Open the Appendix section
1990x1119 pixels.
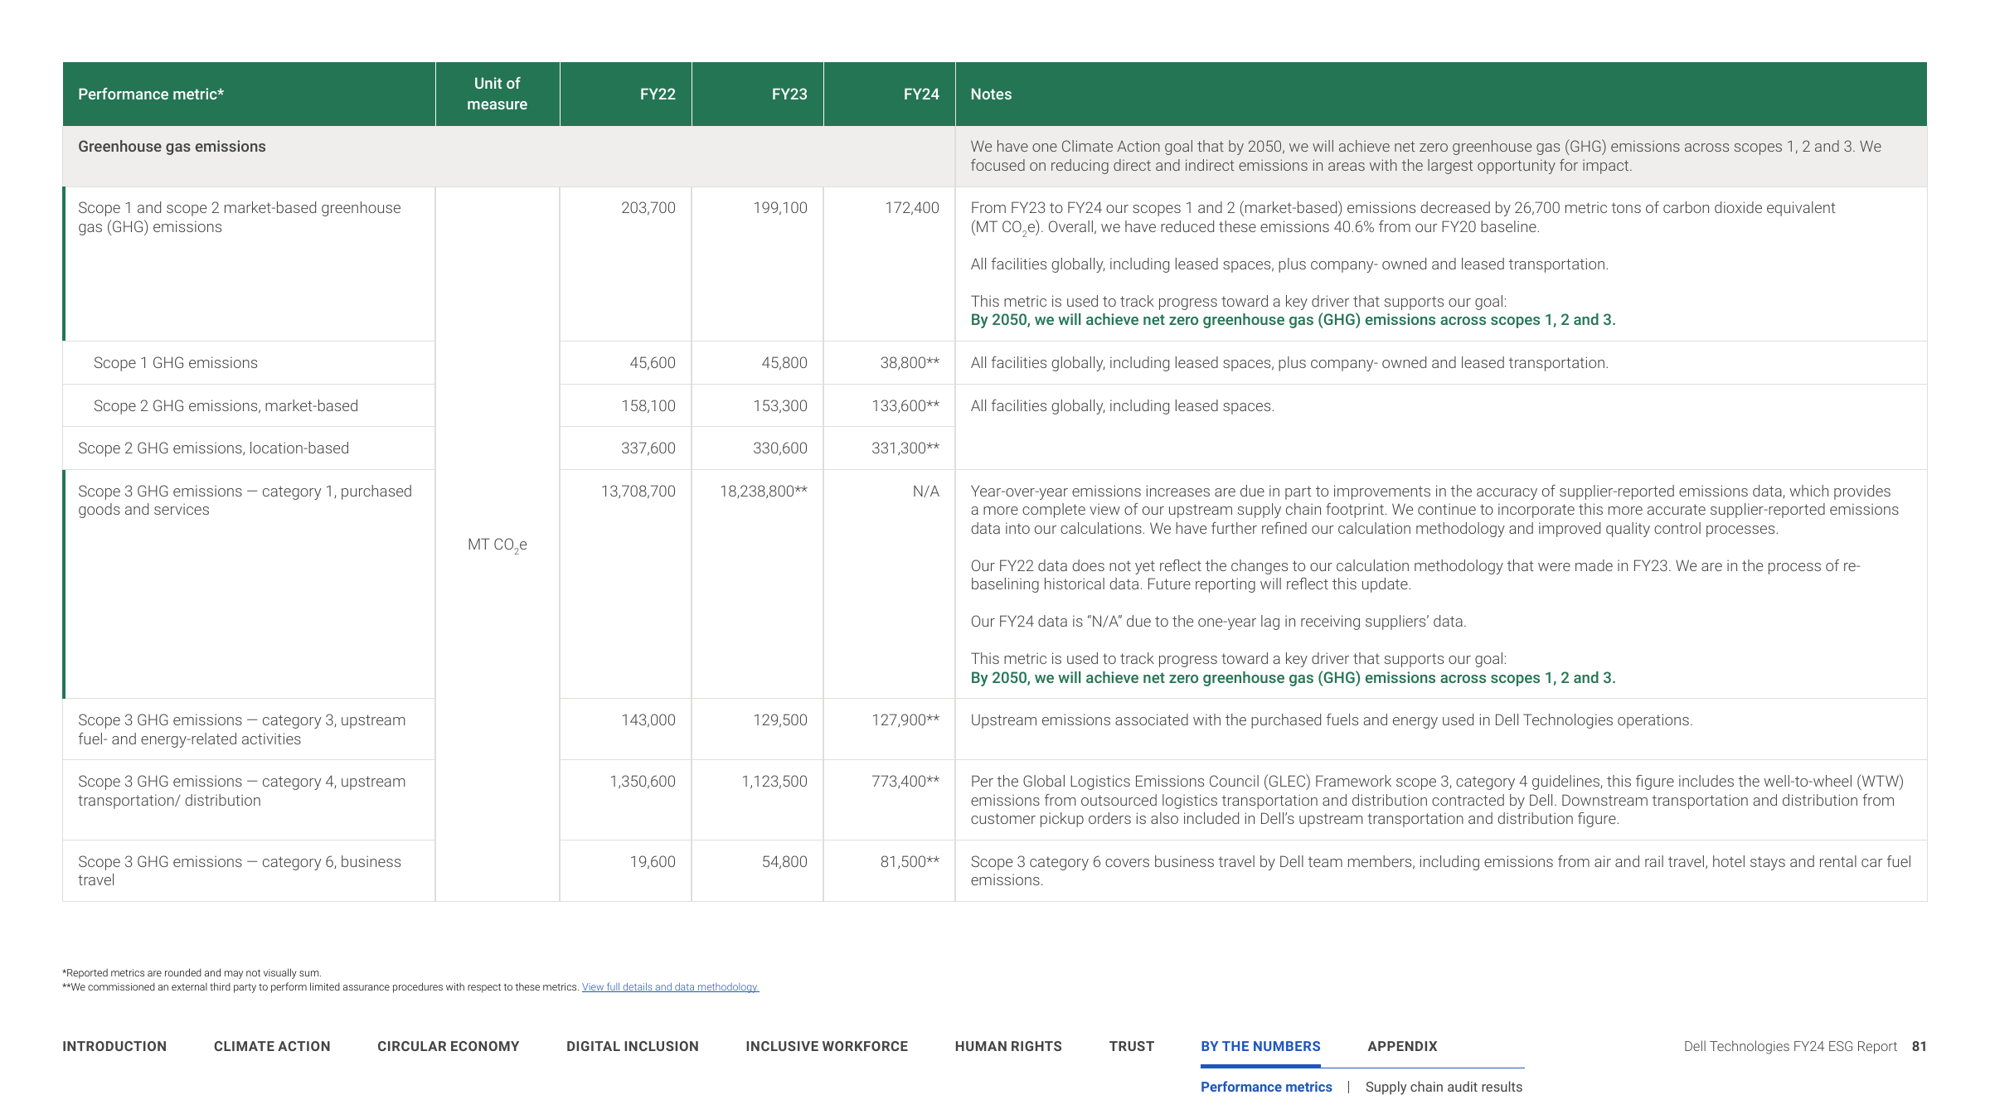1402,1046
